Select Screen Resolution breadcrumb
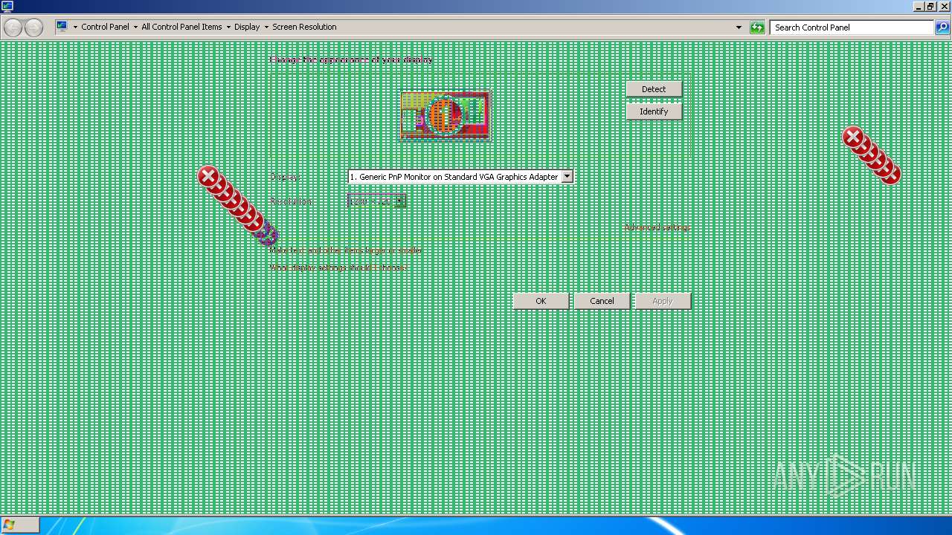Image resolution: width=952 pixels, height=535 pixels. [x=304, y=27]
